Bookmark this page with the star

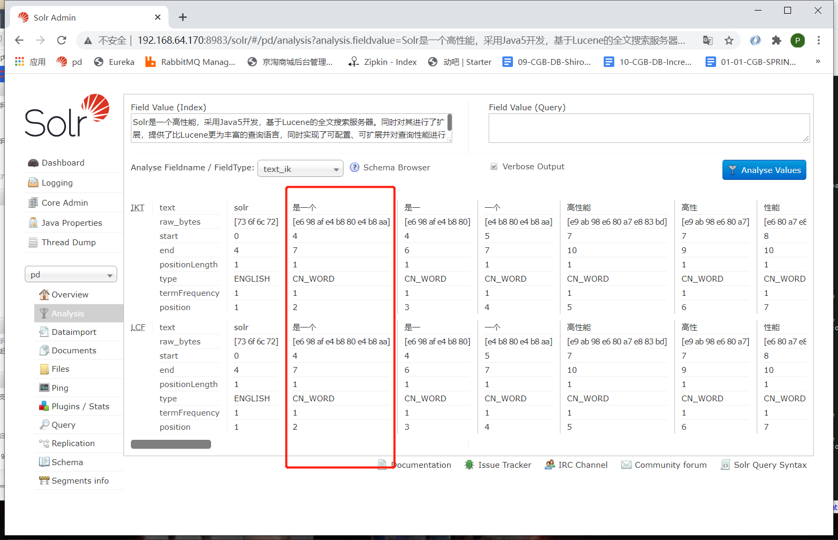(x=729, y=40)
